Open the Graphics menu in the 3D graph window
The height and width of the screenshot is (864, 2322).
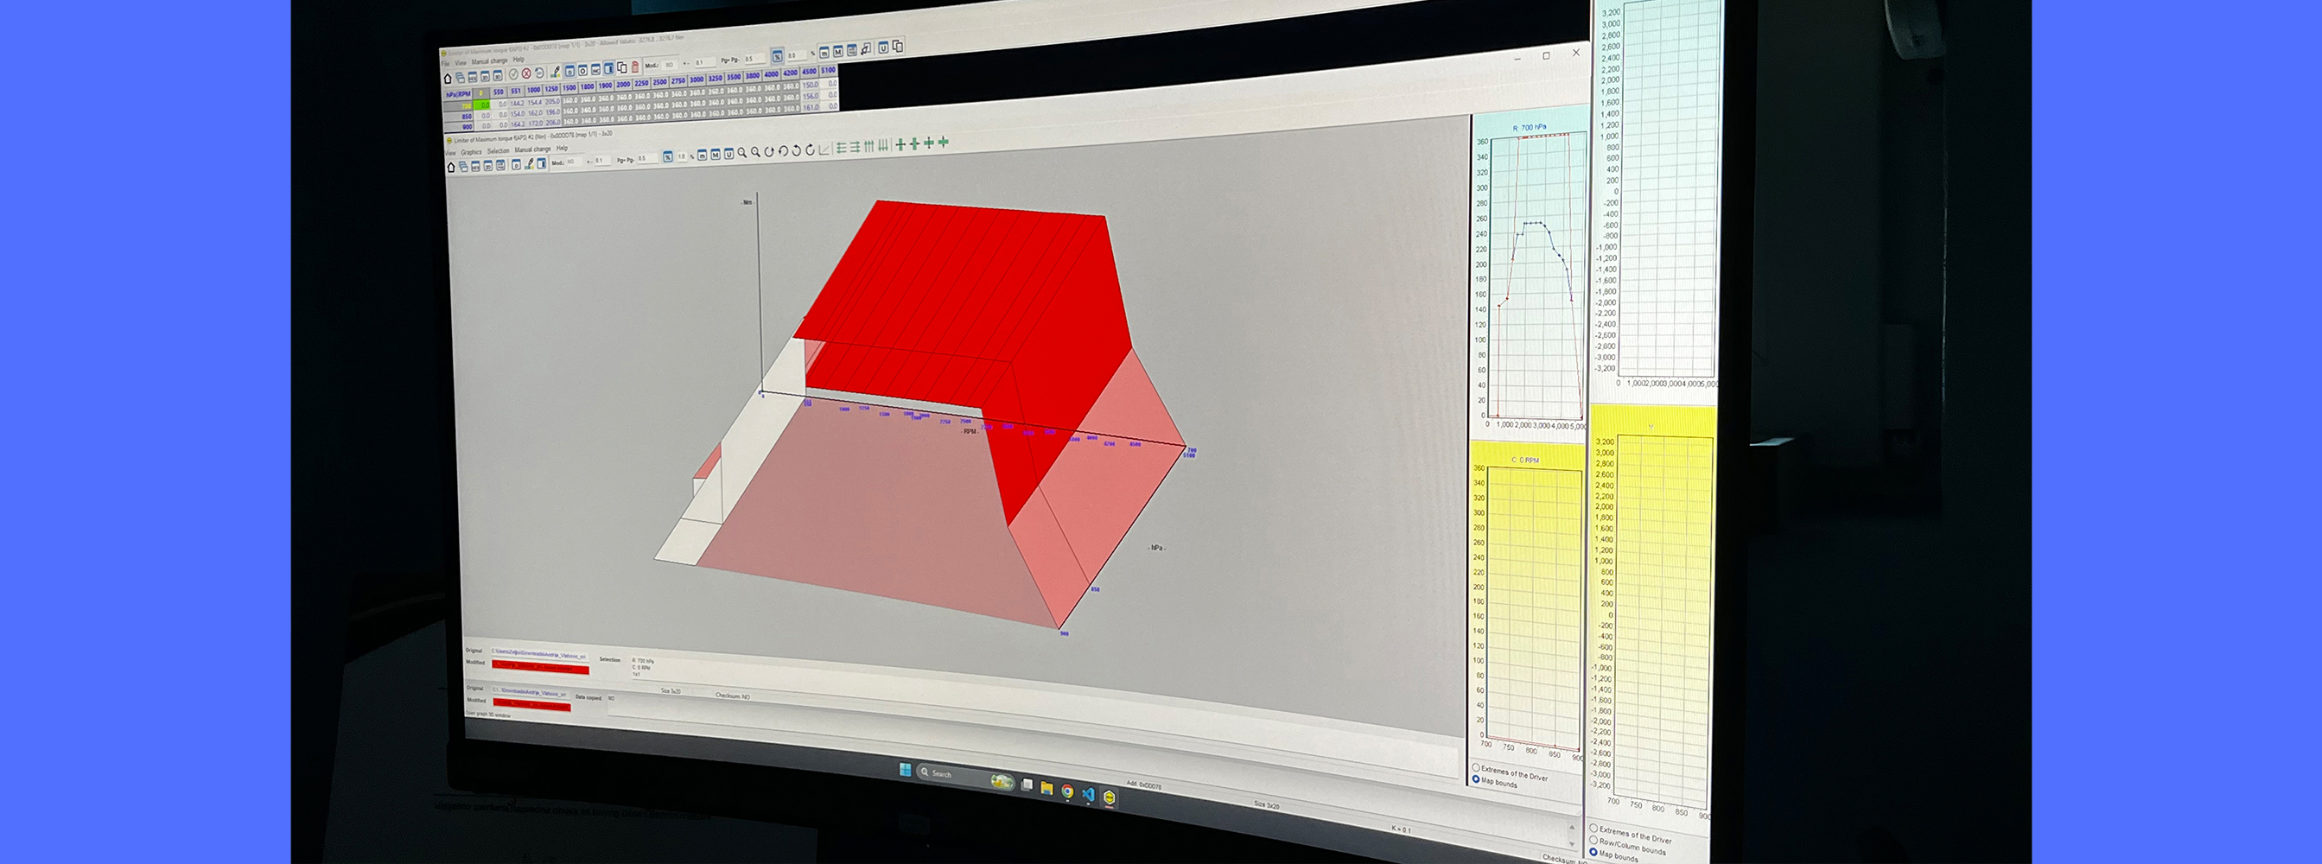pos(472,152)
